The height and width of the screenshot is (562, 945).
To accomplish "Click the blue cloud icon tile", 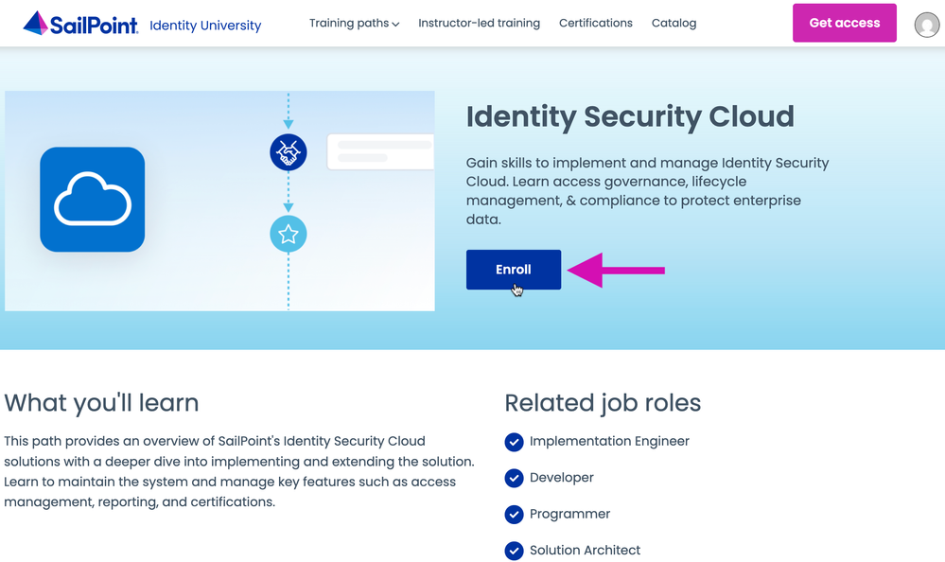I will (x=92, y=200).
